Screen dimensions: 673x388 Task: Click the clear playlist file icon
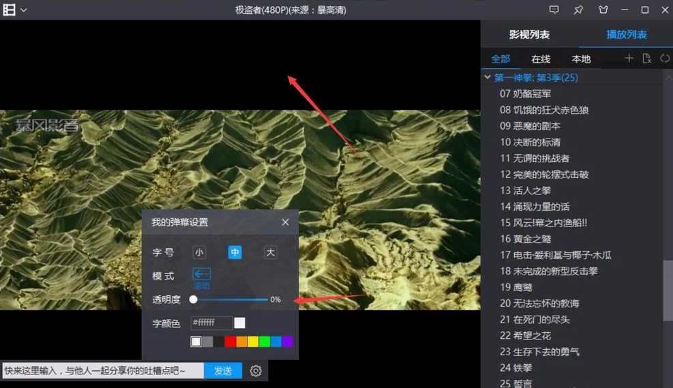[646, 59]
